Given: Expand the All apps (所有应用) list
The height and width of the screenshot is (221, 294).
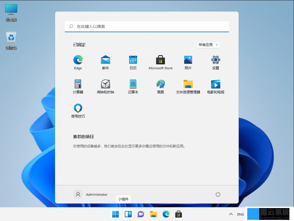Looking at the screenshot, I should [208, 45].
